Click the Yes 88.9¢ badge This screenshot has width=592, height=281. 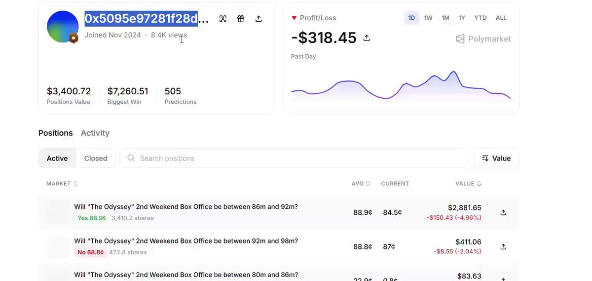(x=92, y=218)
